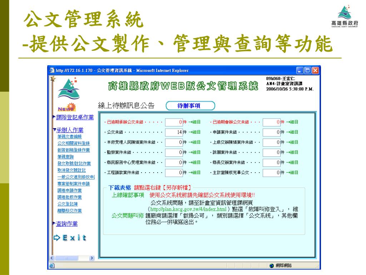The width and height of the screenshot is (366, 275).
Task: Click the 下載表格 heading
Action: click(120, 188)
